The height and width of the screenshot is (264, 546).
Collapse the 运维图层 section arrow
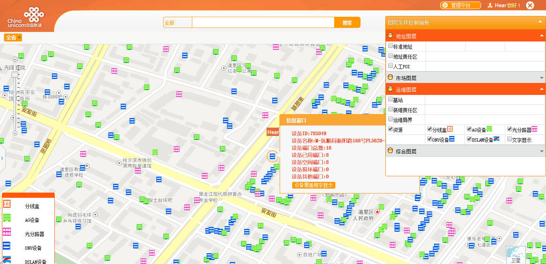click(x=542, y=89)
